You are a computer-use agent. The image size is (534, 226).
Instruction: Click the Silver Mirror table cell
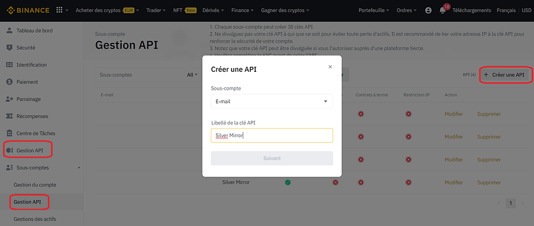point(236,183)
